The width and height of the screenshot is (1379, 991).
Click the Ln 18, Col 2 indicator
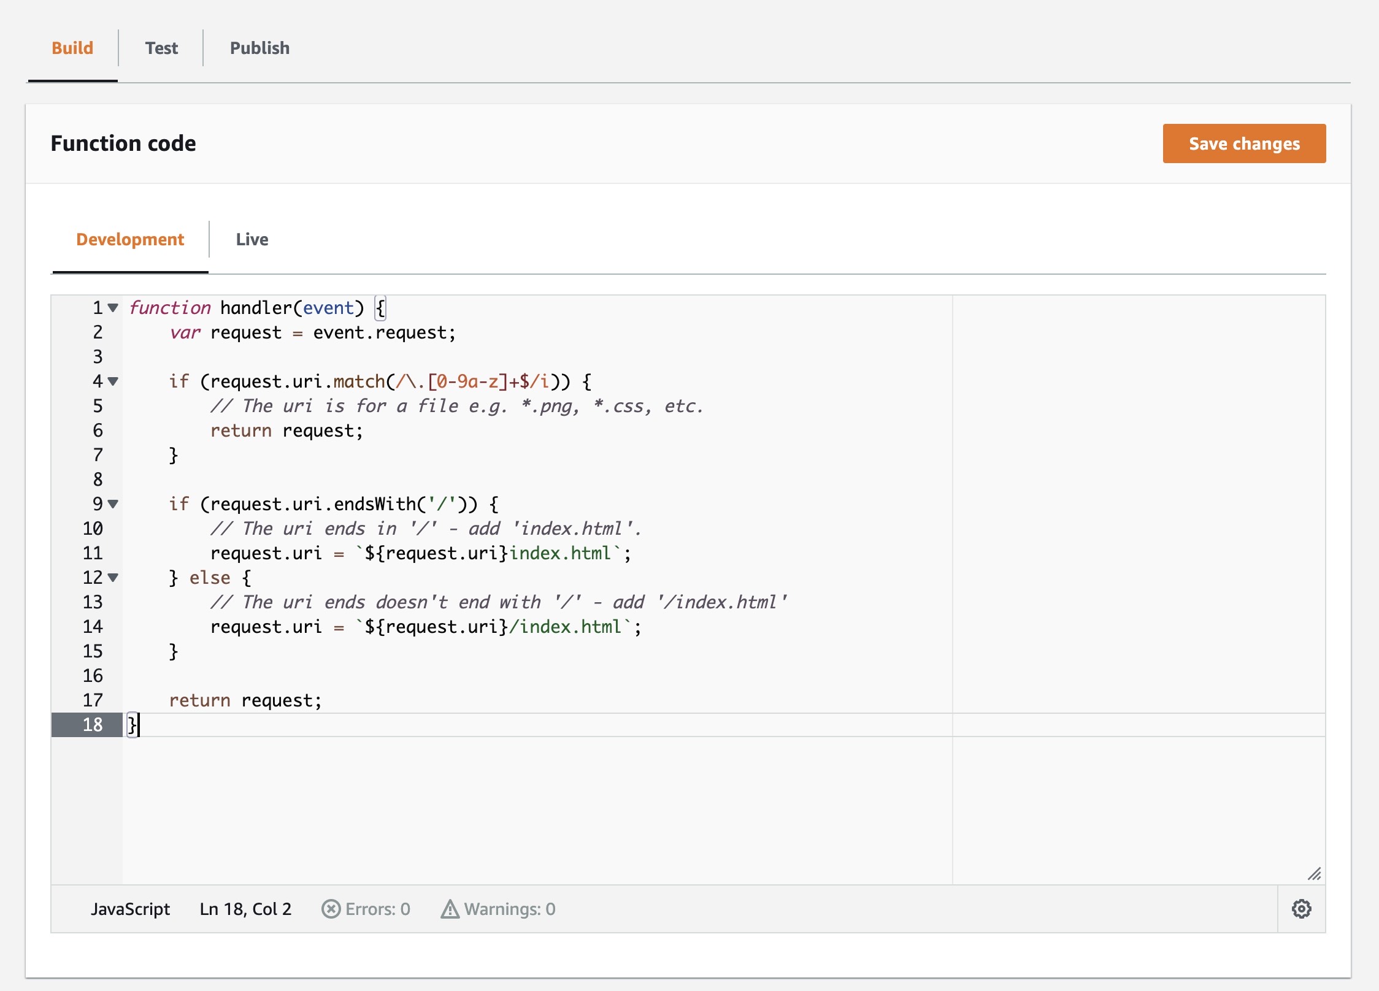point(245,909)
